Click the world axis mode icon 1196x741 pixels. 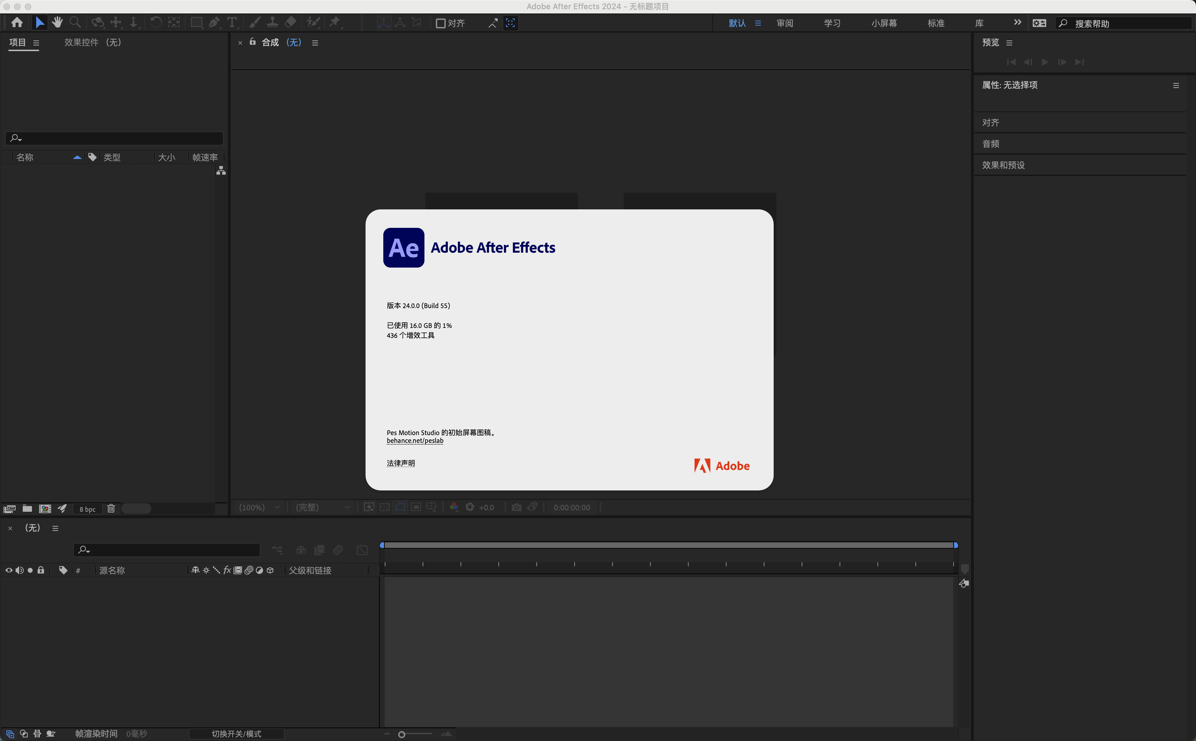pyautogui.click(x=400, y=23)
